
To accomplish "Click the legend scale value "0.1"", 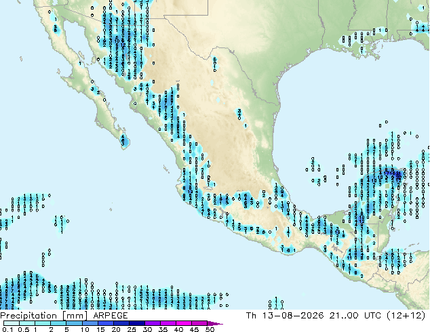I will click(x=7, y=329).
